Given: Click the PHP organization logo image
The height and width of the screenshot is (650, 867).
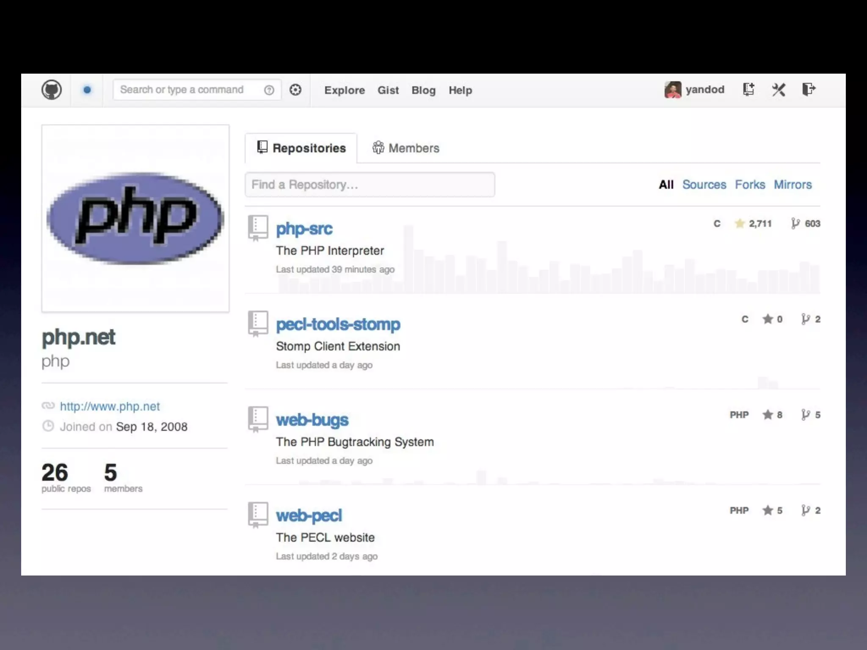Looking at the screenshot, I should pos(135,218).
